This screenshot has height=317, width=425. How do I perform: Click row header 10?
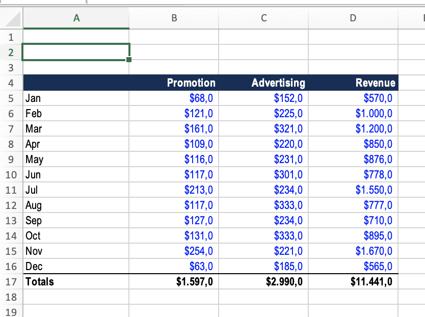click(x=11, y=175)
